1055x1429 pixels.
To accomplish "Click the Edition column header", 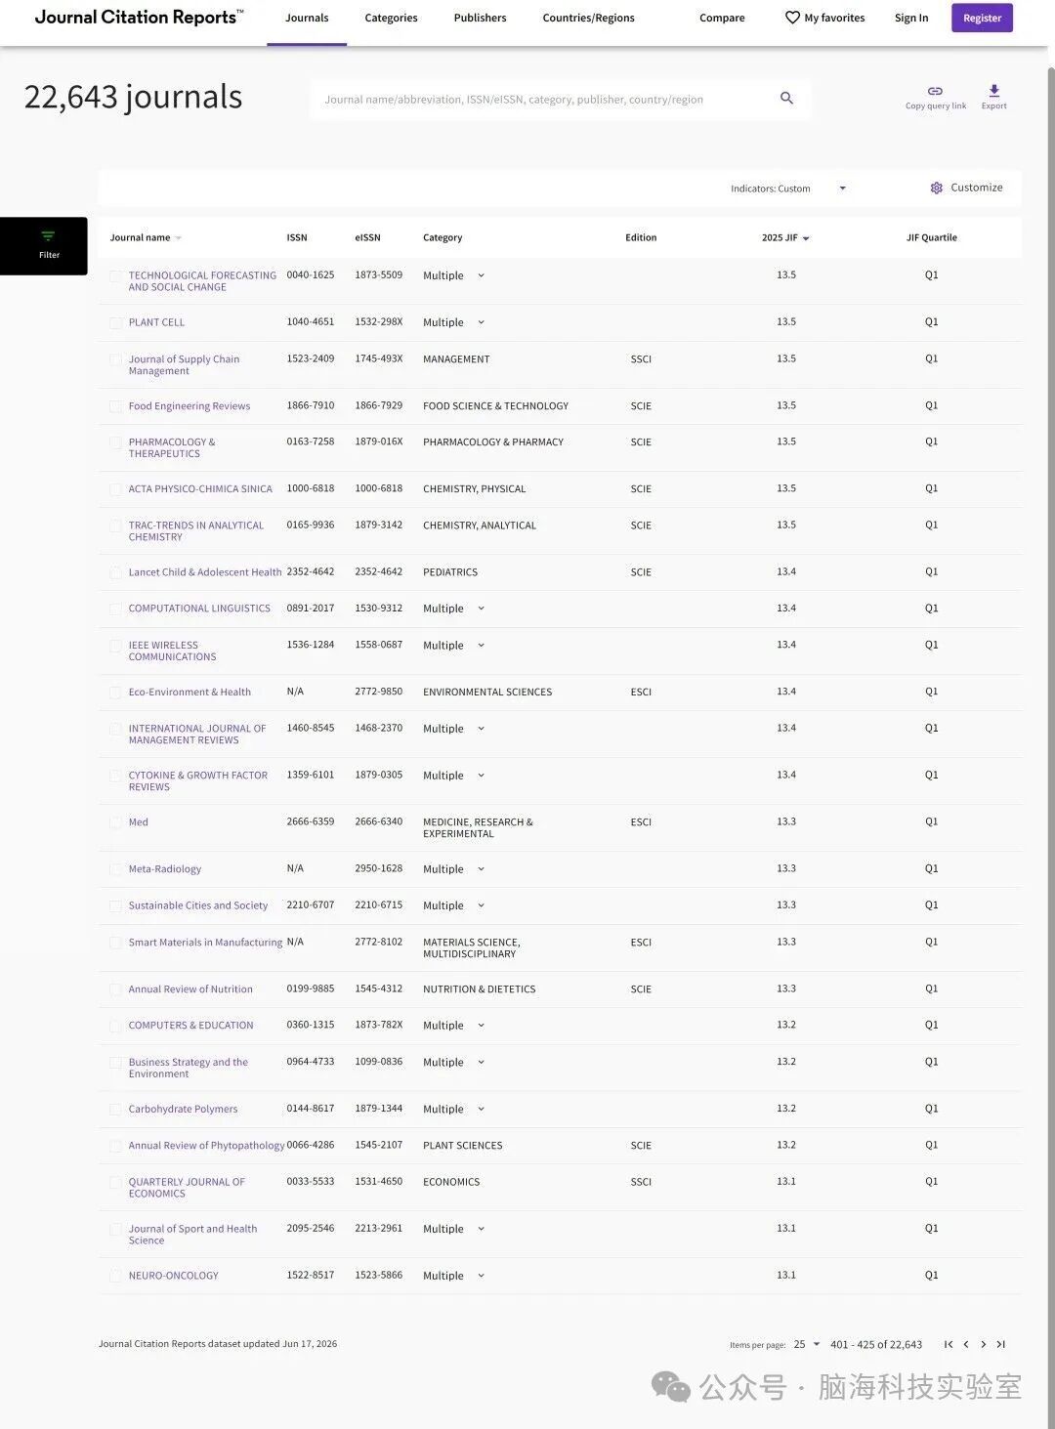I will tap(641, 237).
